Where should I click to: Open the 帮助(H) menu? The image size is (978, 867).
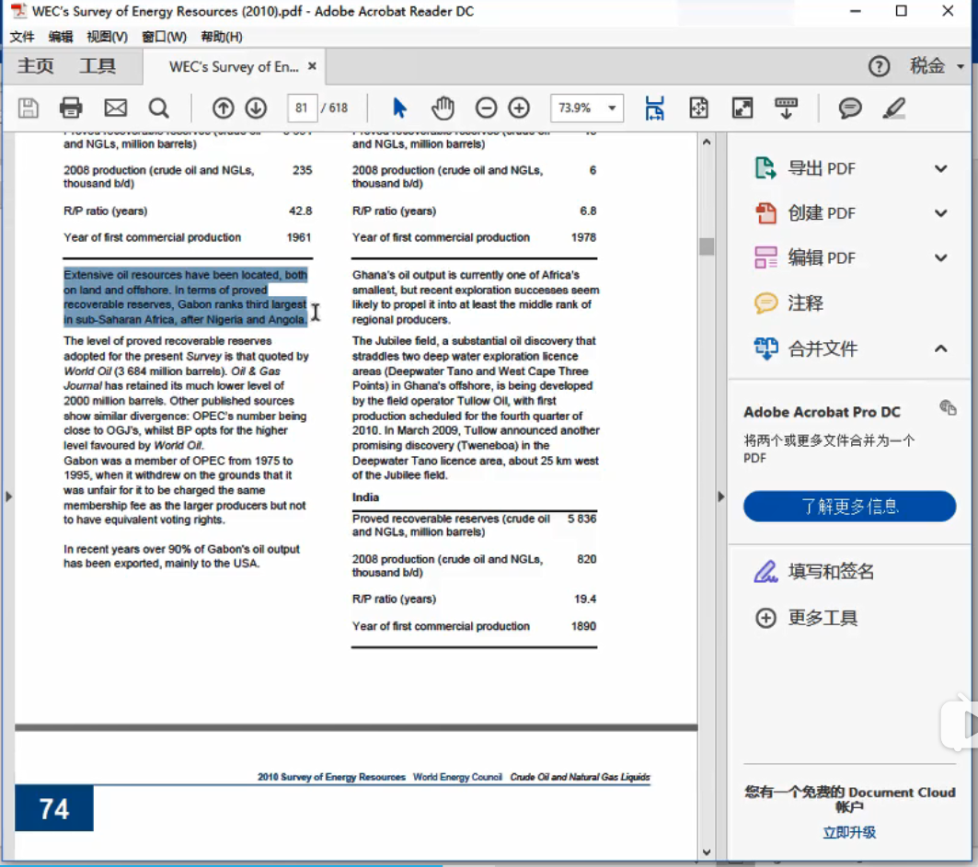222,37
